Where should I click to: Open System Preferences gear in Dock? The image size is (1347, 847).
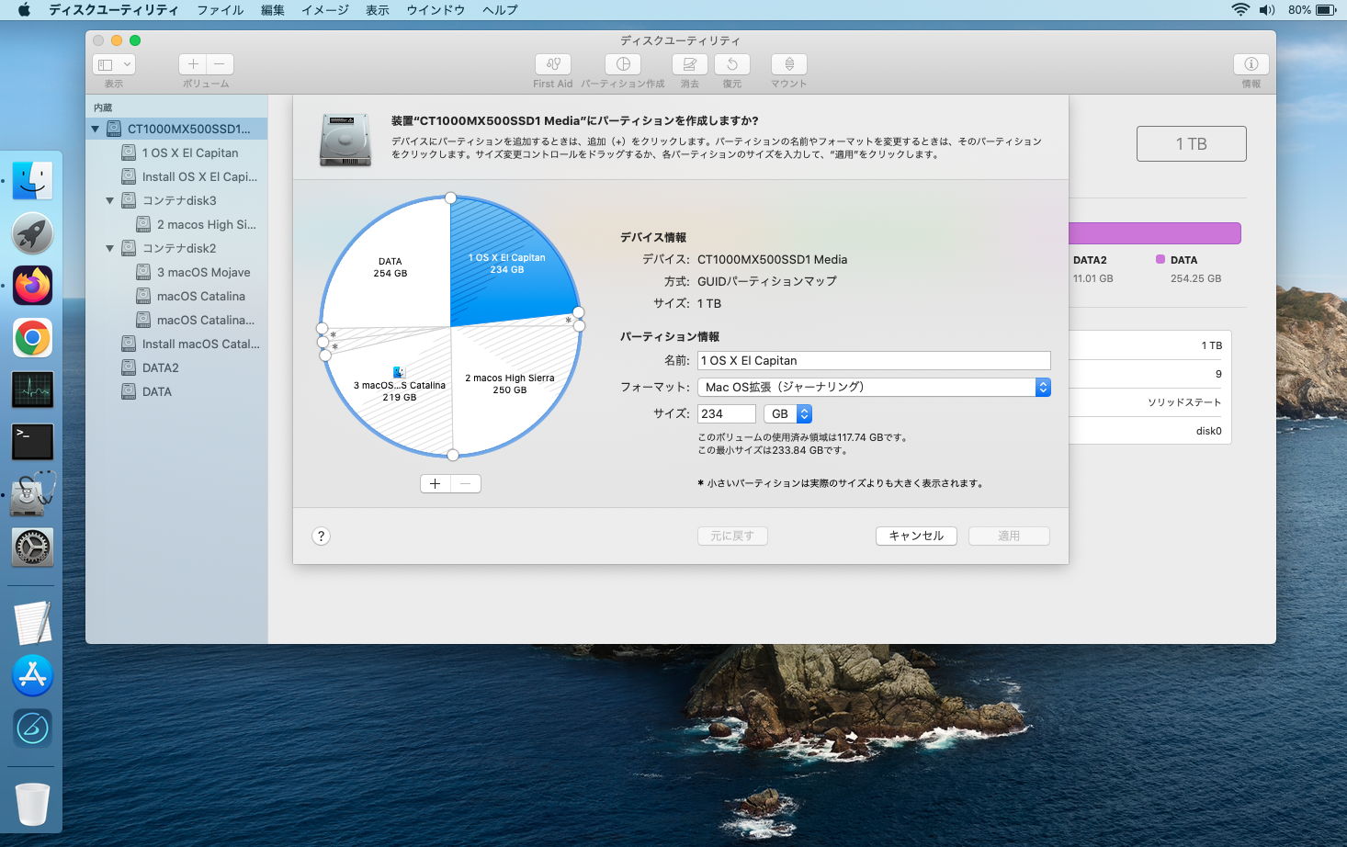pyautogui.click(x=32, y=547)
